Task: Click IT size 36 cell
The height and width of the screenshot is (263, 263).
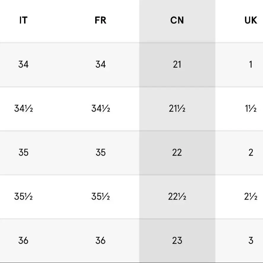Action: (23, 240)
